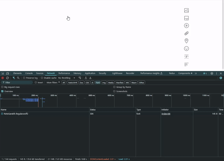The width and height of the screenshot is (224, 161).
Task: Open DevTools three-dot customize menu
Action: point(217,73)
